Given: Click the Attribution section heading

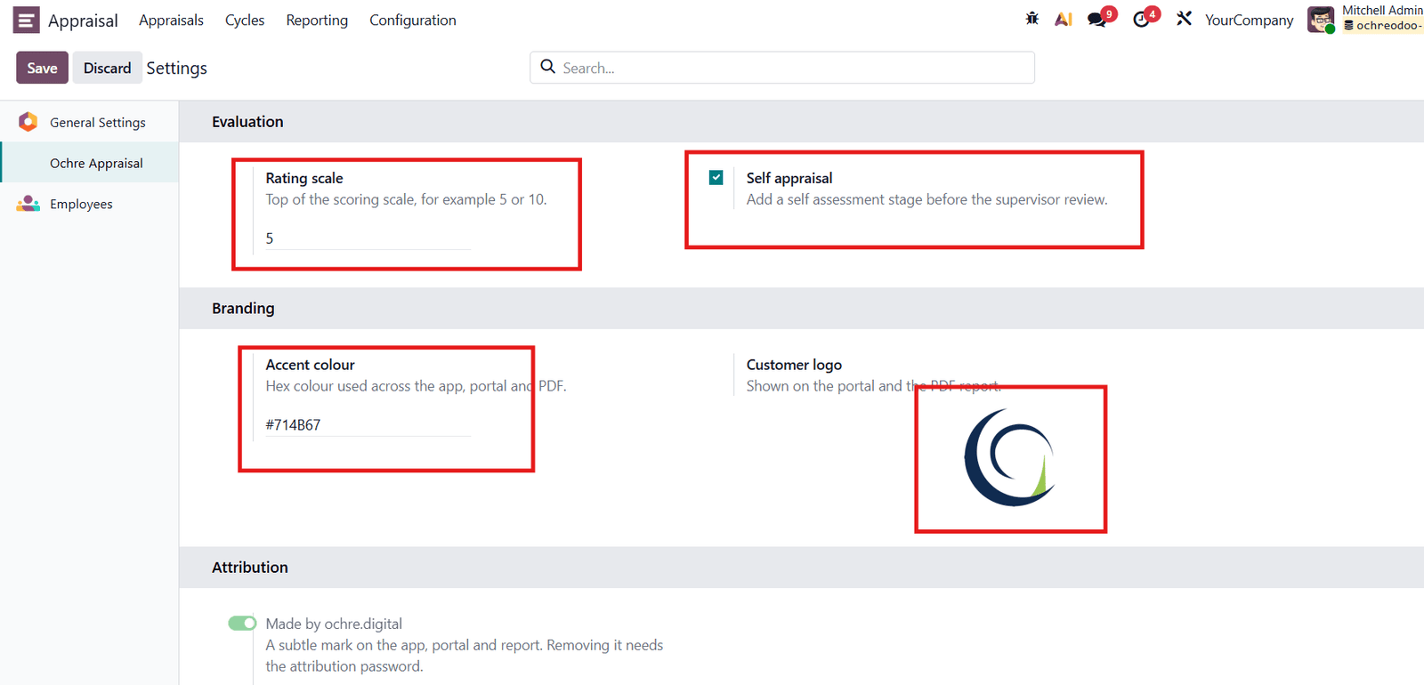Looking at the screenshot, I should (250, 568).
